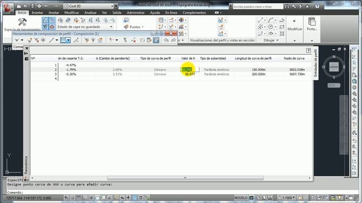Expand the Portapapeles panel arrow

tap(312, 41)
